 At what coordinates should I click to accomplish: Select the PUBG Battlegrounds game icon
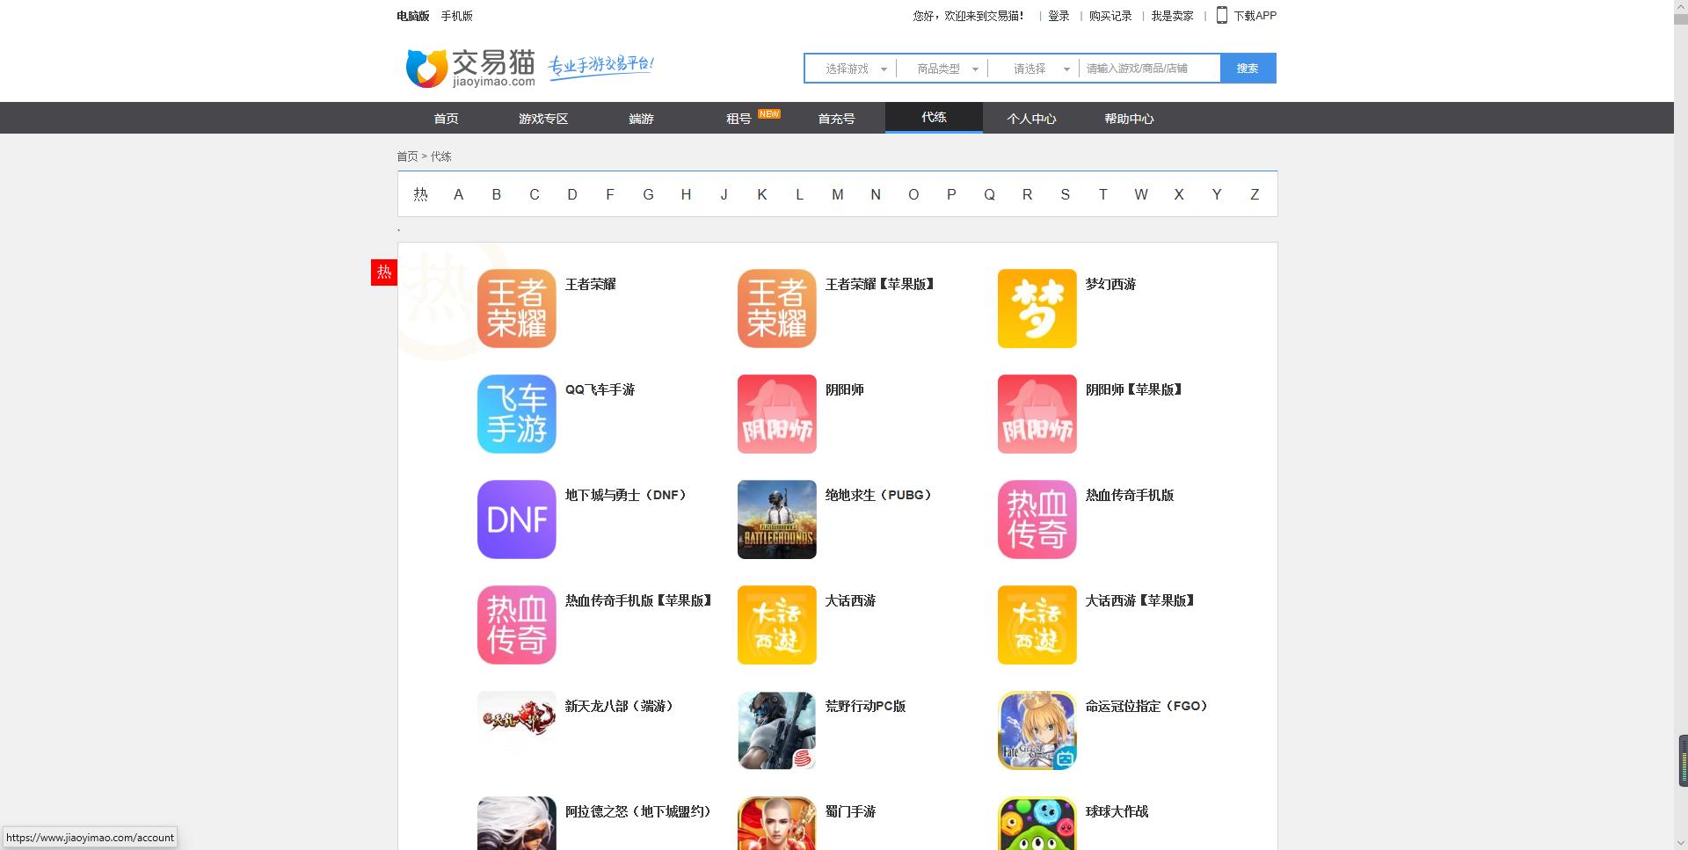(777, 519)
